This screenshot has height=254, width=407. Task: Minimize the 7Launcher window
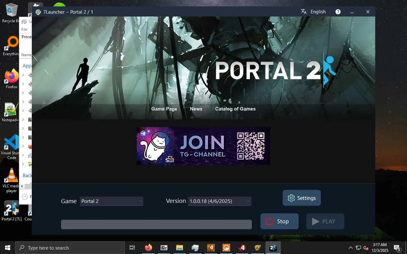(352, 12)
